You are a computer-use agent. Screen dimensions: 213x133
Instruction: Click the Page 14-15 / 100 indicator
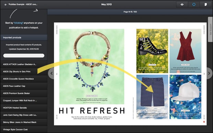tap(130, 12)
